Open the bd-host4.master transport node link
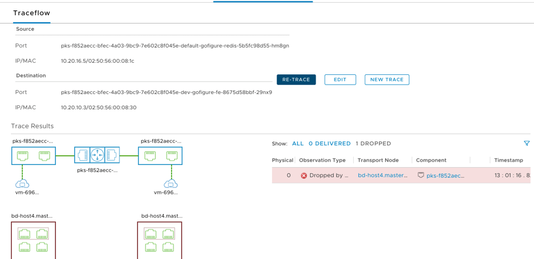Viewport: 534px width, 259px height. (x=383, y=176)
